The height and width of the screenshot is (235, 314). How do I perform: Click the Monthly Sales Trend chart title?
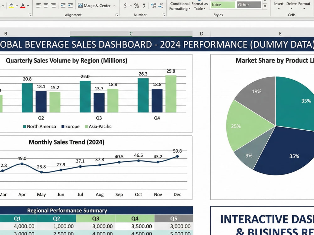(x=67, y=142)
